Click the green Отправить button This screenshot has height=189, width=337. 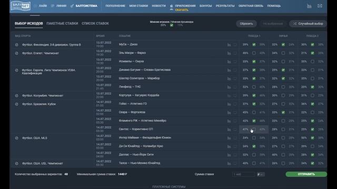pyautogui.click(x=306, y=174)
